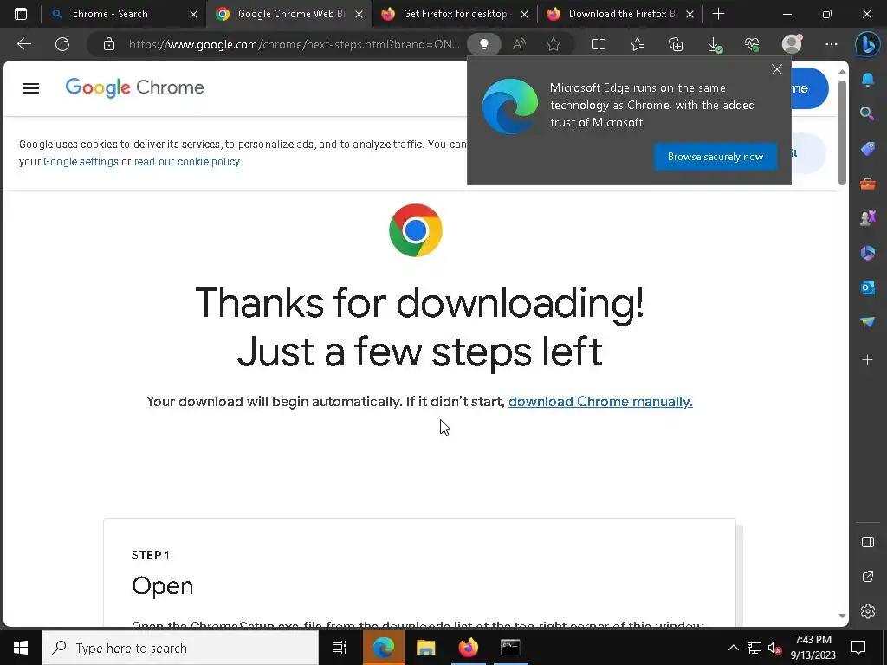Viewport: 887px width, 665px height.
Task: Click the Google Chrome logo
Action: 134,87
